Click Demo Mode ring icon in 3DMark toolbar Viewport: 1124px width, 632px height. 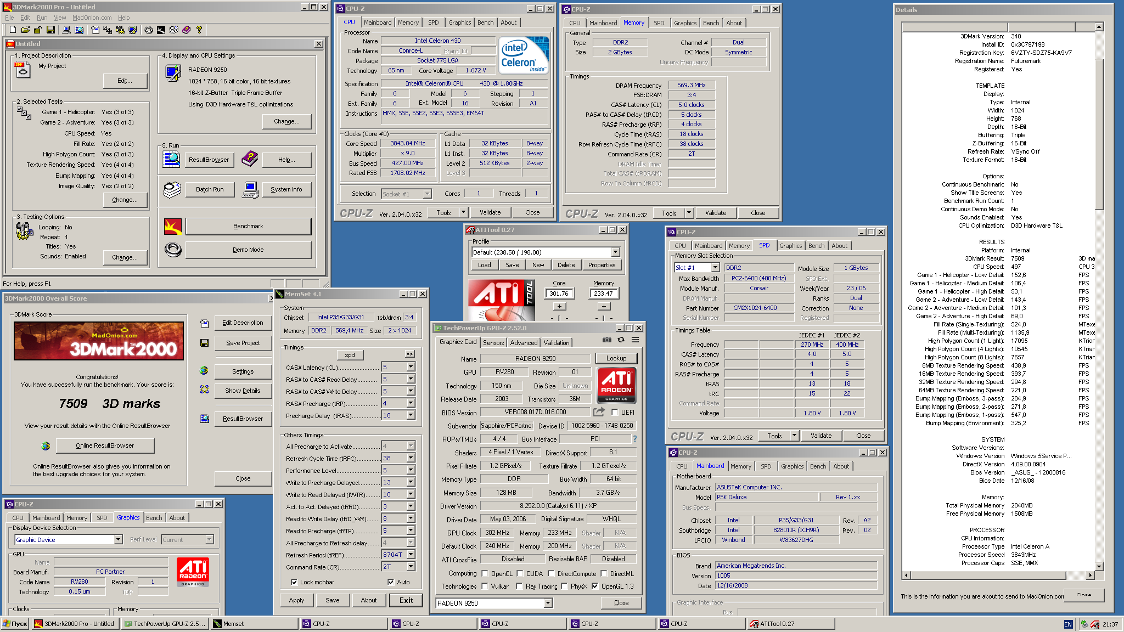coord(149,30)
